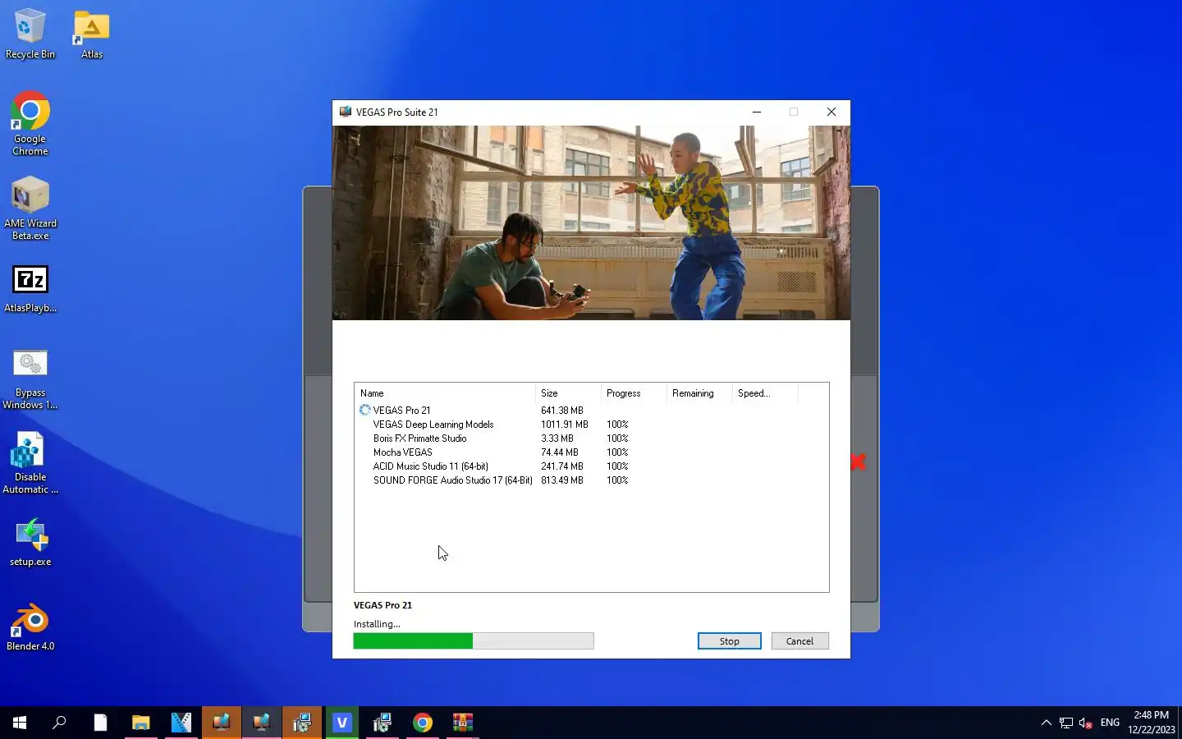Screen dimensions: 1182x739
Task: Click the VEGAS Pro Suite title icon
Action: pyautogui.click(x=346, y=112)
